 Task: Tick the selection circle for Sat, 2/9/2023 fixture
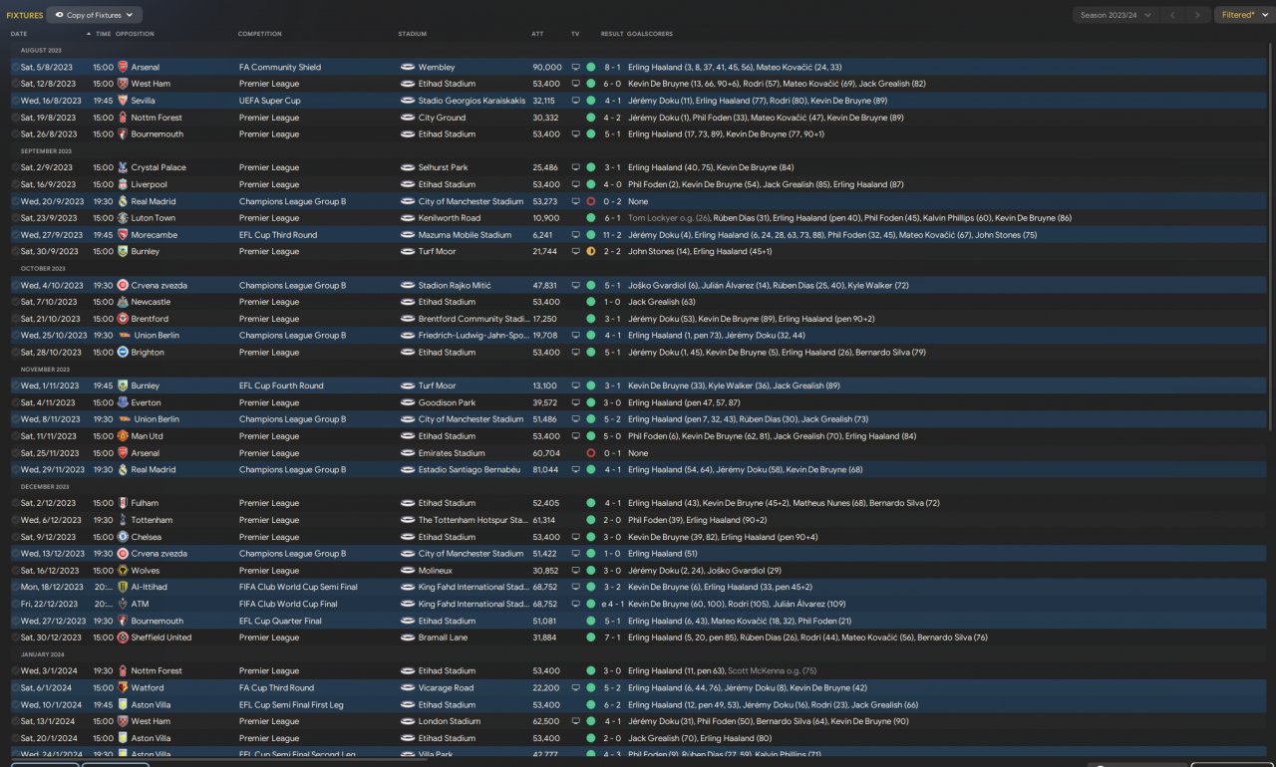click(x=15, y=167)
